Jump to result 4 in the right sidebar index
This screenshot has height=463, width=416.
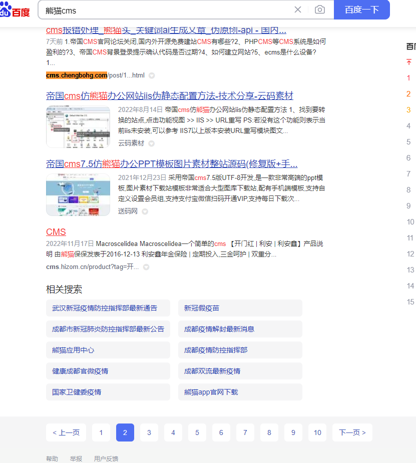pos(408,126)
